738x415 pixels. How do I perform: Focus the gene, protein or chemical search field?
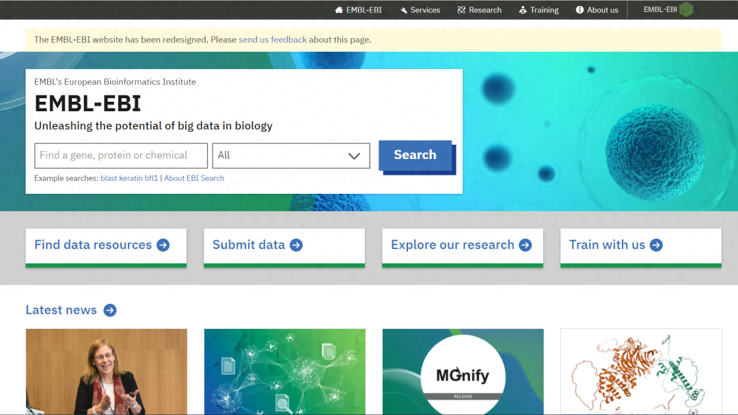(121, 156)
